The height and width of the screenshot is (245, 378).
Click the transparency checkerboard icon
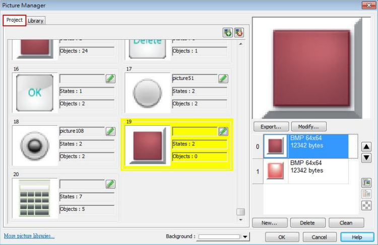coord(366,206)
